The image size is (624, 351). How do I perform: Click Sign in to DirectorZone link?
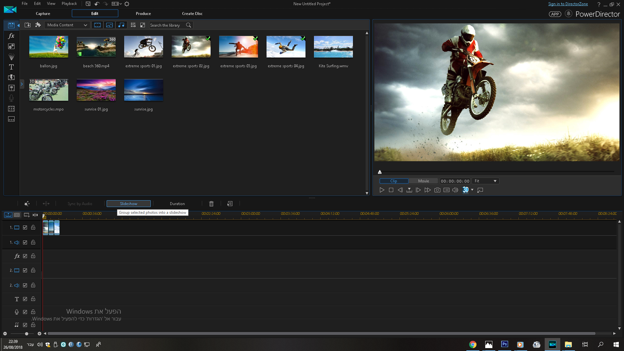tap(568, 4)
